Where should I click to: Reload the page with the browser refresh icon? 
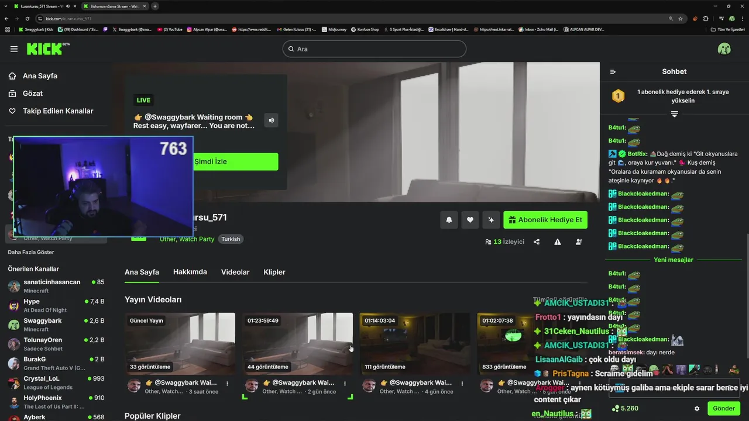(29, 19)
